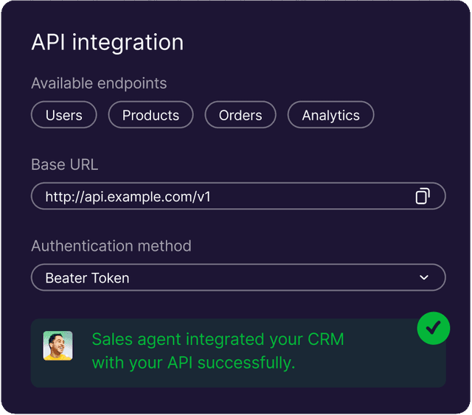Image resolution: width=472 pixels, height=415 pixels.
Task: Click the sales agent avatar photo
Action: click(x=58, y=346)
